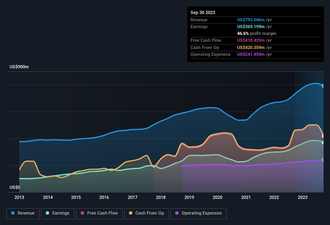
Task: Click the 2014 x-axis label
Action: [x=48, y=197]
